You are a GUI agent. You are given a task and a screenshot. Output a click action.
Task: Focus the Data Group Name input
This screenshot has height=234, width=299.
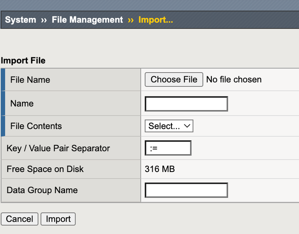click(x=186, y=190)
